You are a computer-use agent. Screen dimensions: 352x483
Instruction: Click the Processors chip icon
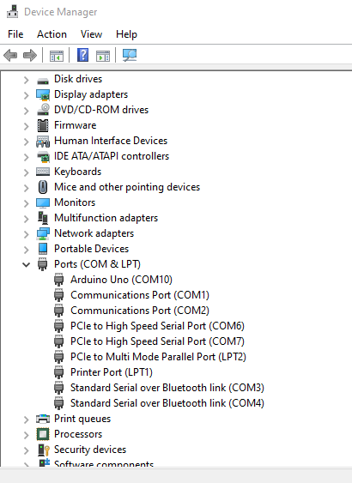43,434
